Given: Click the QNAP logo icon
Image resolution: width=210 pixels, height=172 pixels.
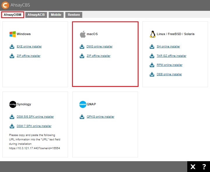Looking at the screenshot, I should coord(83,104).
